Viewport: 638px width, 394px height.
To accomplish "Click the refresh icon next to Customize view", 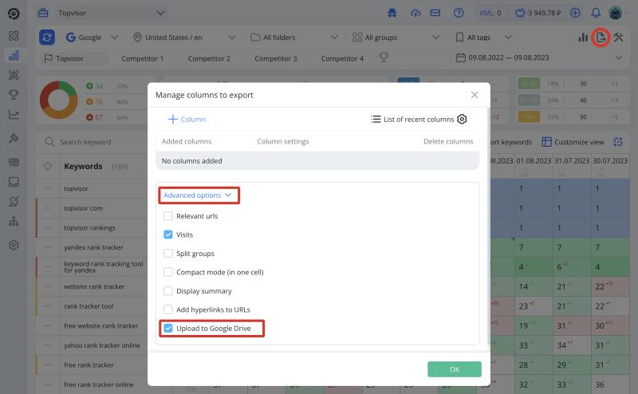I will [618, 142].
